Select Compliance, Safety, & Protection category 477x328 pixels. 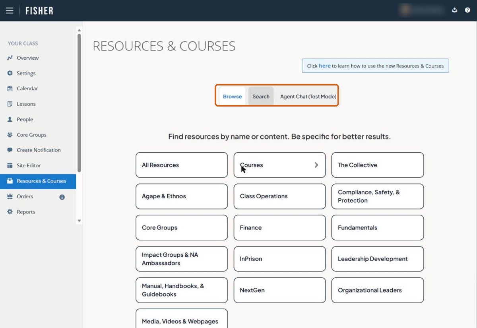click(x=378, y=196)
